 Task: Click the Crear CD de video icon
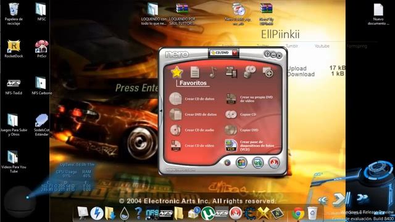tap(176, 146)
